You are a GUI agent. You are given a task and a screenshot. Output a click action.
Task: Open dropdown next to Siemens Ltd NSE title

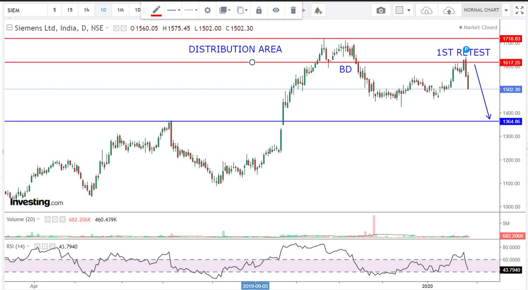tap(107, 28)
